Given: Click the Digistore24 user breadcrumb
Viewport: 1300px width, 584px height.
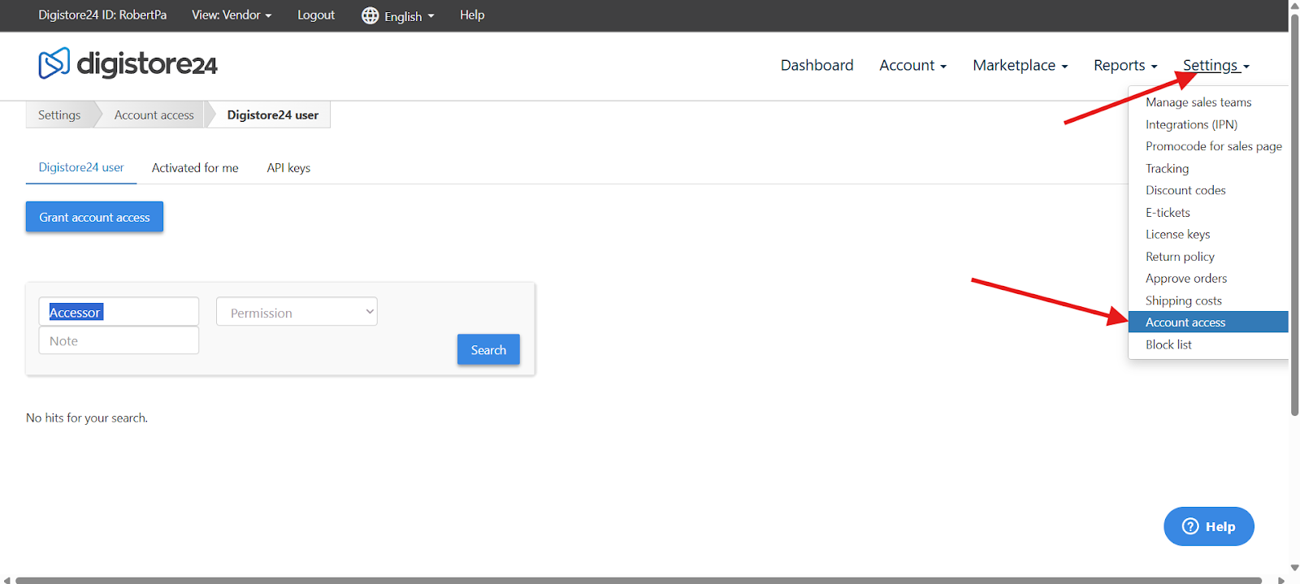Looking at the screenshot, I should click(272, 115).
